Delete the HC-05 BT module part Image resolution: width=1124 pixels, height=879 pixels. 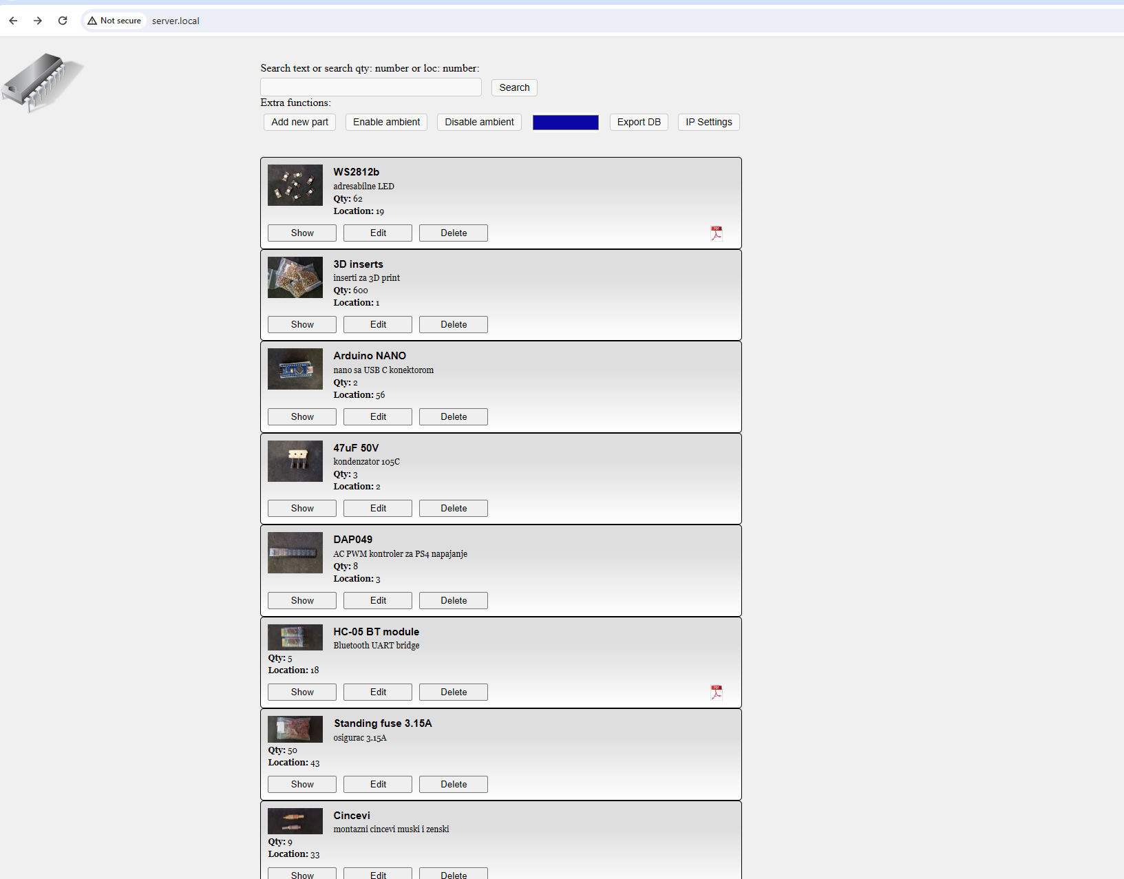pos(454,692)
